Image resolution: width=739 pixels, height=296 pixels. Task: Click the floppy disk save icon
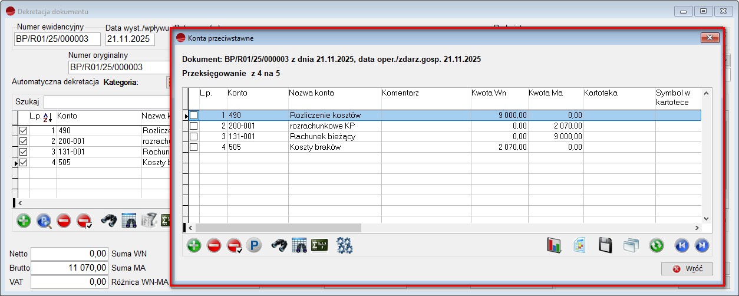pyautogui.click(x=605, y=245)
